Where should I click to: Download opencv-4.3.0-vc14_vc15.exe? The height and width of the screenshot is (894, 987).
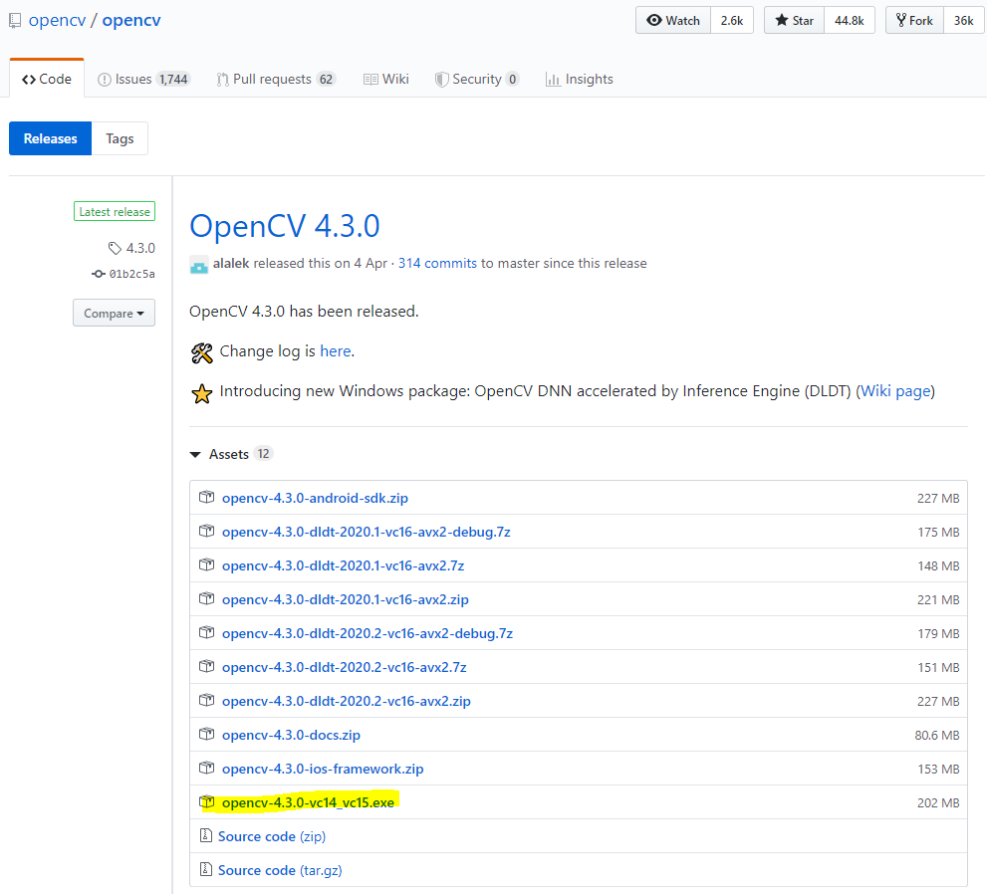[308, 802]
